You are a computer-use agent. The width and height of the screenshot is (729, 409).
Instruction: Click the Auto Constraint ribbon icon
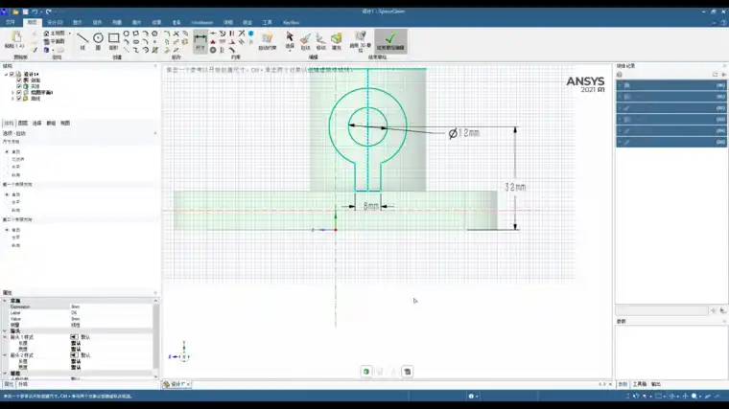point(268,40)
